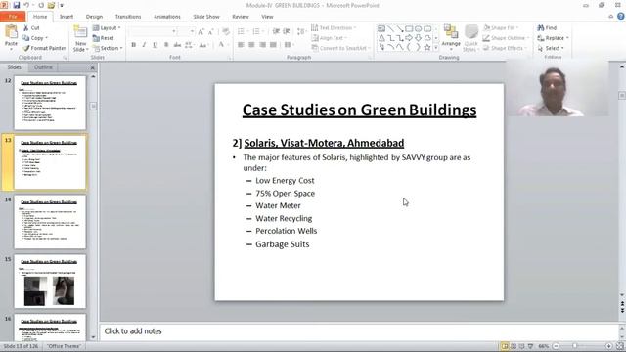Open Shape Outline color menu
The height and width of the screenshot is (352, 626).
pos(506,38)
